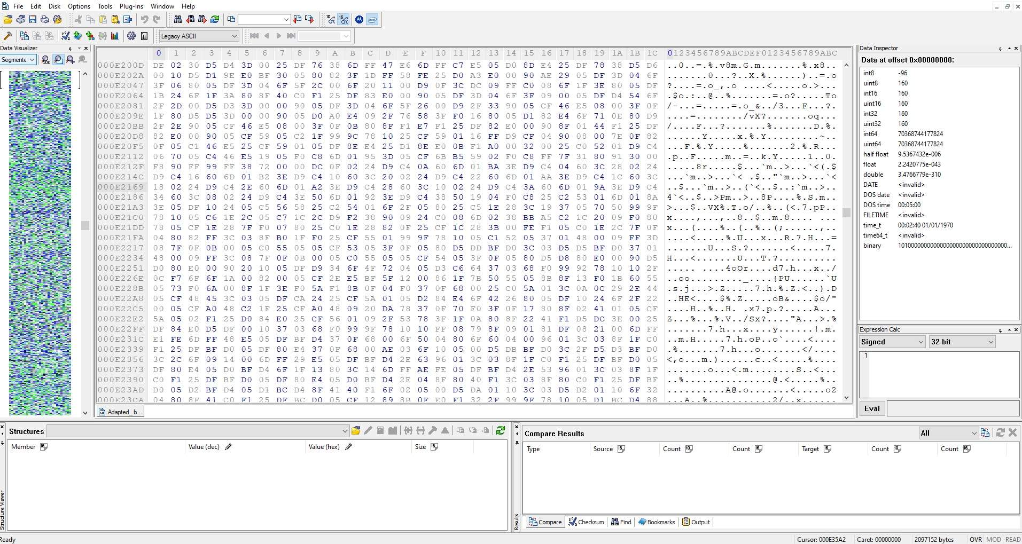Click the Add Bookmark blue book icon
The width and height of the screenshot is (1022, 544).
pos(78,36)
